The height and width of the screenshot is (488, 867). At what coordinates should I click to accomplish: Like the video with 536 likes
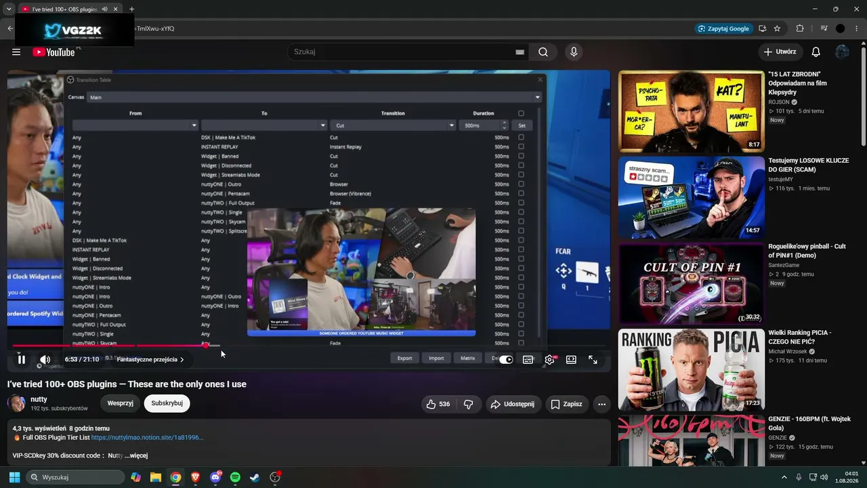pos(438,404)
